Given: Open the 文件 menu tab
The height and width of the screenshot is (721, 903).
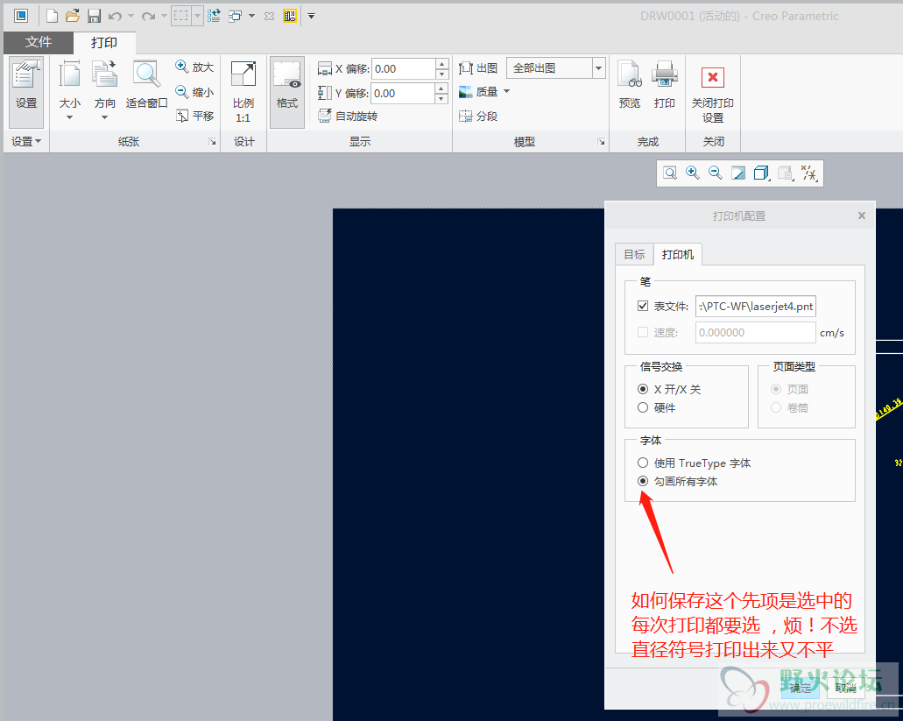Looking at the screenshot, I should (x=39, y=42).
